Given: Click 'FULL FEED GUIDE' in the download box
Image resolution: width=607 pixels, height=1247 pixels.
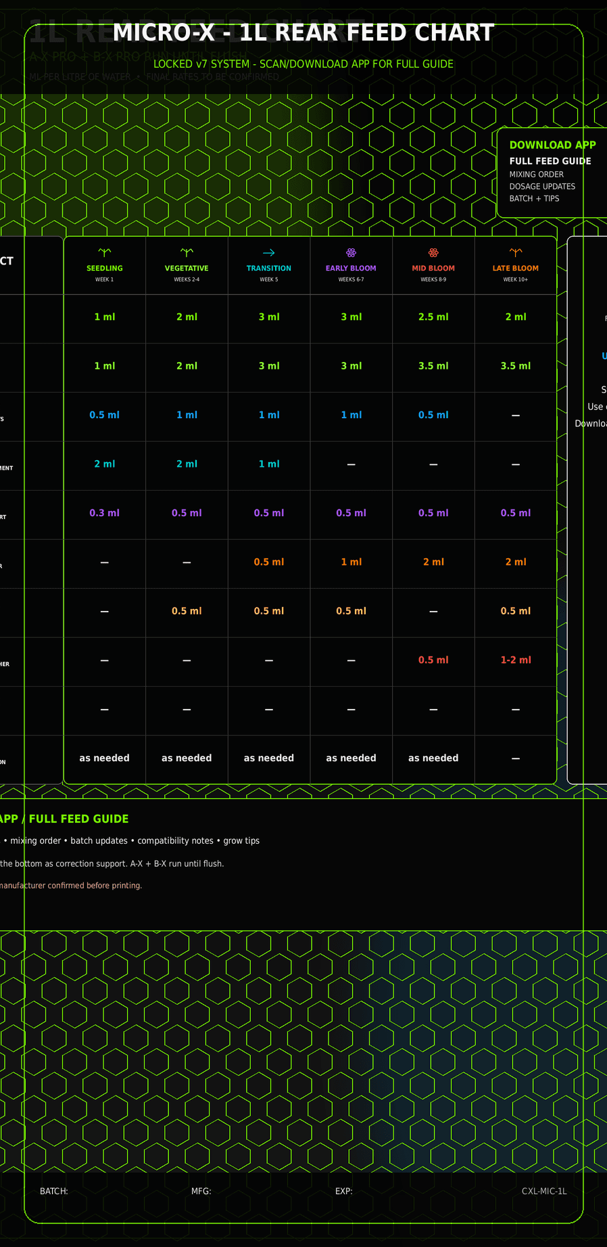Looking at the screenshot, I should click(x=550, y=161).
